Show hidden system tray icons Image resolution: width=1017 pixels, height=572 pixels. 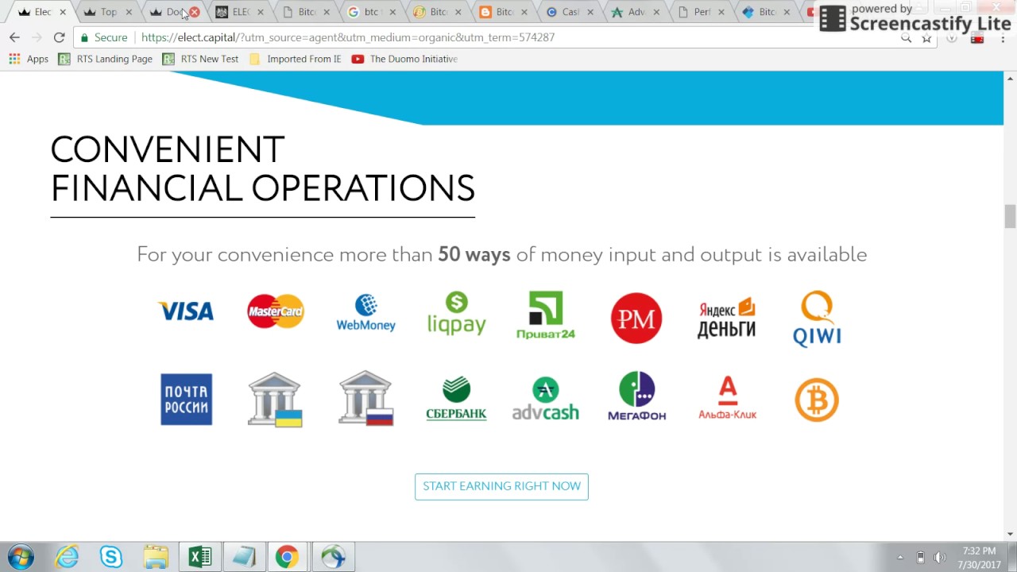click(x=900, y=557)
